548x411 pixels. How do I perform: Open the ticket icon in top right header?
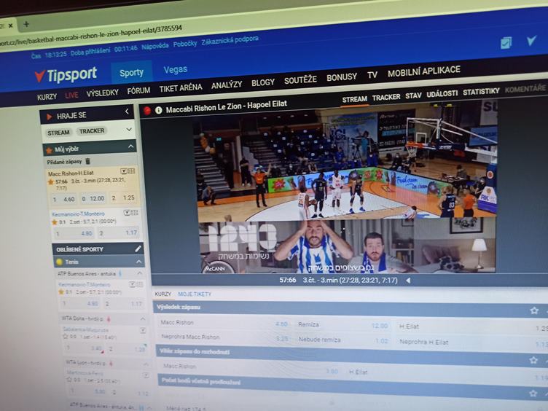coord(506,43)
